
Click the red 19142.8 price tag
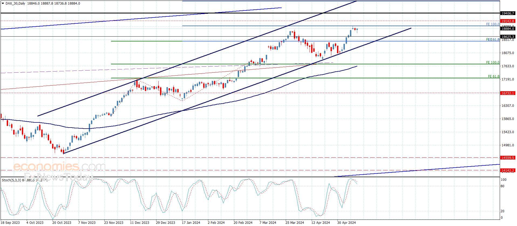tap(508, 21)
